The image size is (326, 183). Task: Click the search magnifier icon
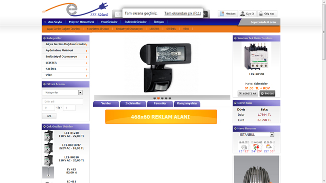click(118, 14)
